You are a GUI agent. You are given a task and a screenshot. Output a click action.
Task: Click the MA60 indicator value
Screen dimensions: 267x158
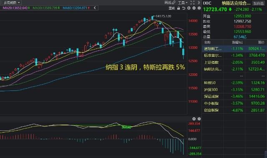[76, 8]
